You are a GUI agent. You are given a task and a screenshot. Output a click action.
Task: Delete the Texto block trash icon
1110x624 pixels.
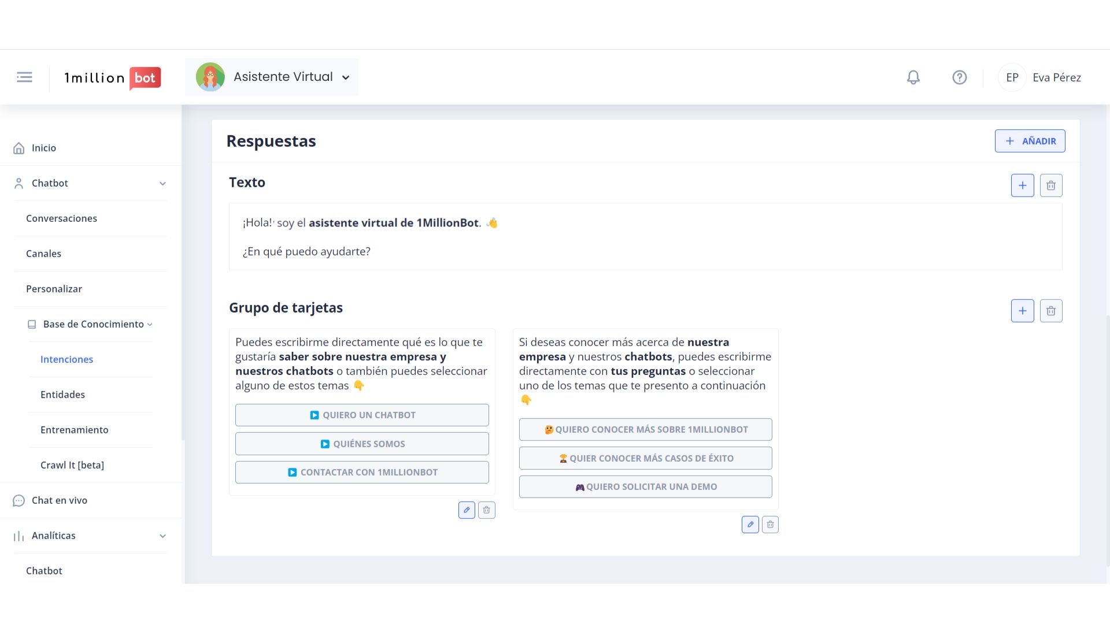click(1051, 185)
